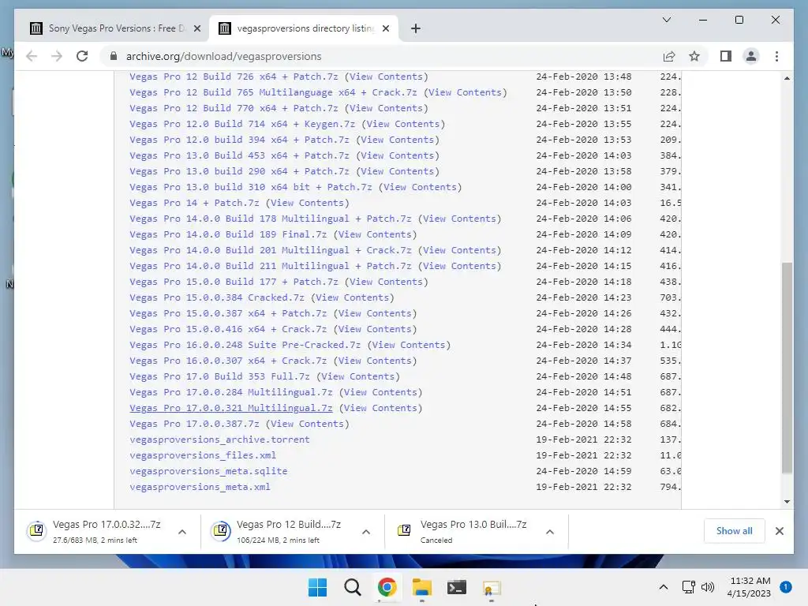Download Vegas Pro 17.0.0.387.7z

click(194, 424)
